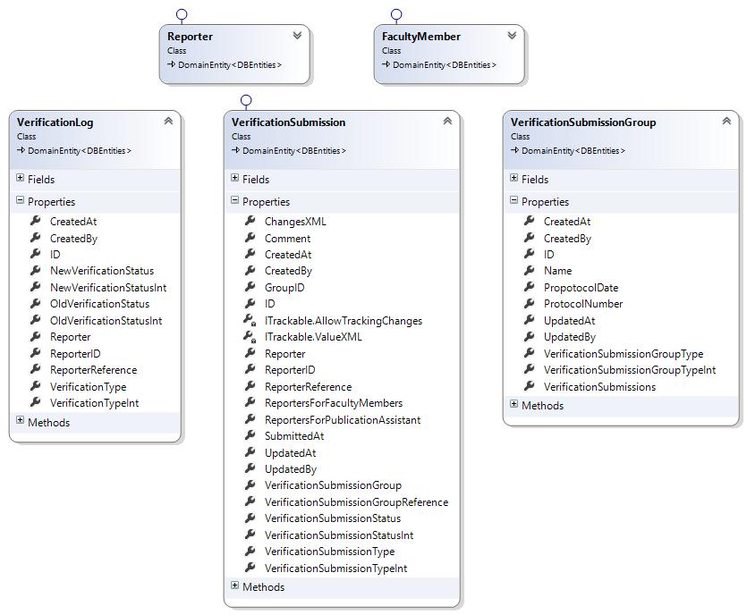Click wrench icon beside VerificationSubmissions

(x=530, y=386)
